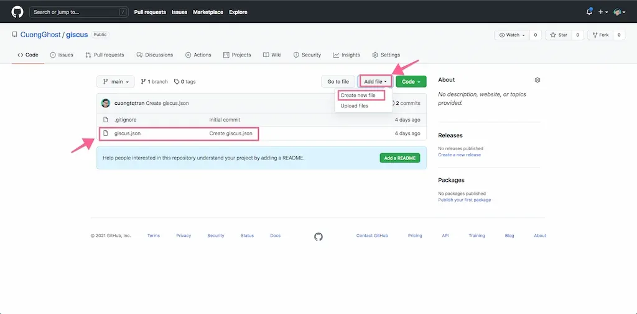Open the 2 commits history link
The height and width of the screenshot is (314, 637).
pyautogui.click(x=407, y=103)
